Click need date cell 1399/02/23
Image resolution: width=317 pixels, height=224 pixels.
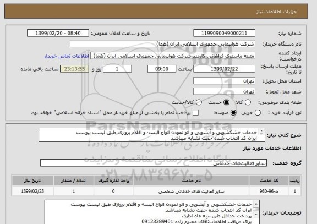32,191
